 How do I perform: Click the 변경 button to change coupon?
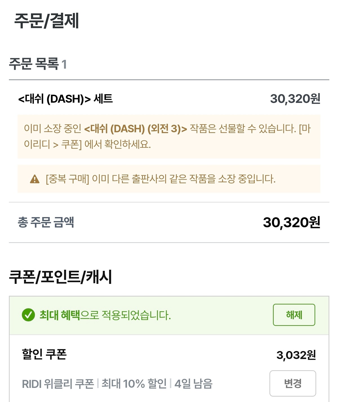[293, 383]
